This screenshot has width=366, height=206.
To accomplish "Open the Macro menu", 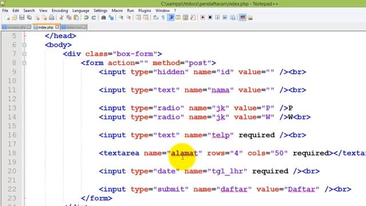I will tap(117, 10).
